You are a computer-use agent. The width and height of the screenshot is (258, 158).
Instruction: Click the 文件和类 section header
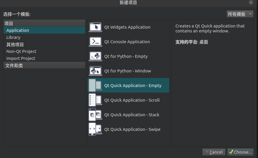(x=14, y=66)
